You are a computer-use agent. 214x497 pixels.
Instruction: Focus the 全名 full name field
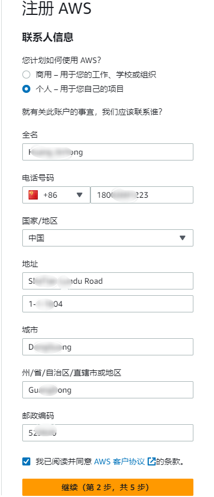click(x=108, y=152)
